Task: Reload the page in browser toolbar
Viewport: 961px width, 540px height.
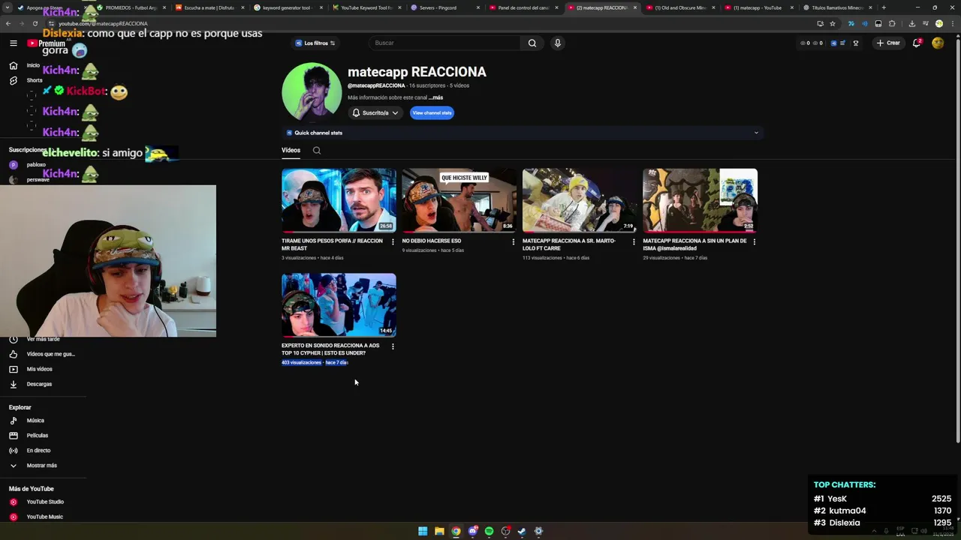Action: point(35,23)
